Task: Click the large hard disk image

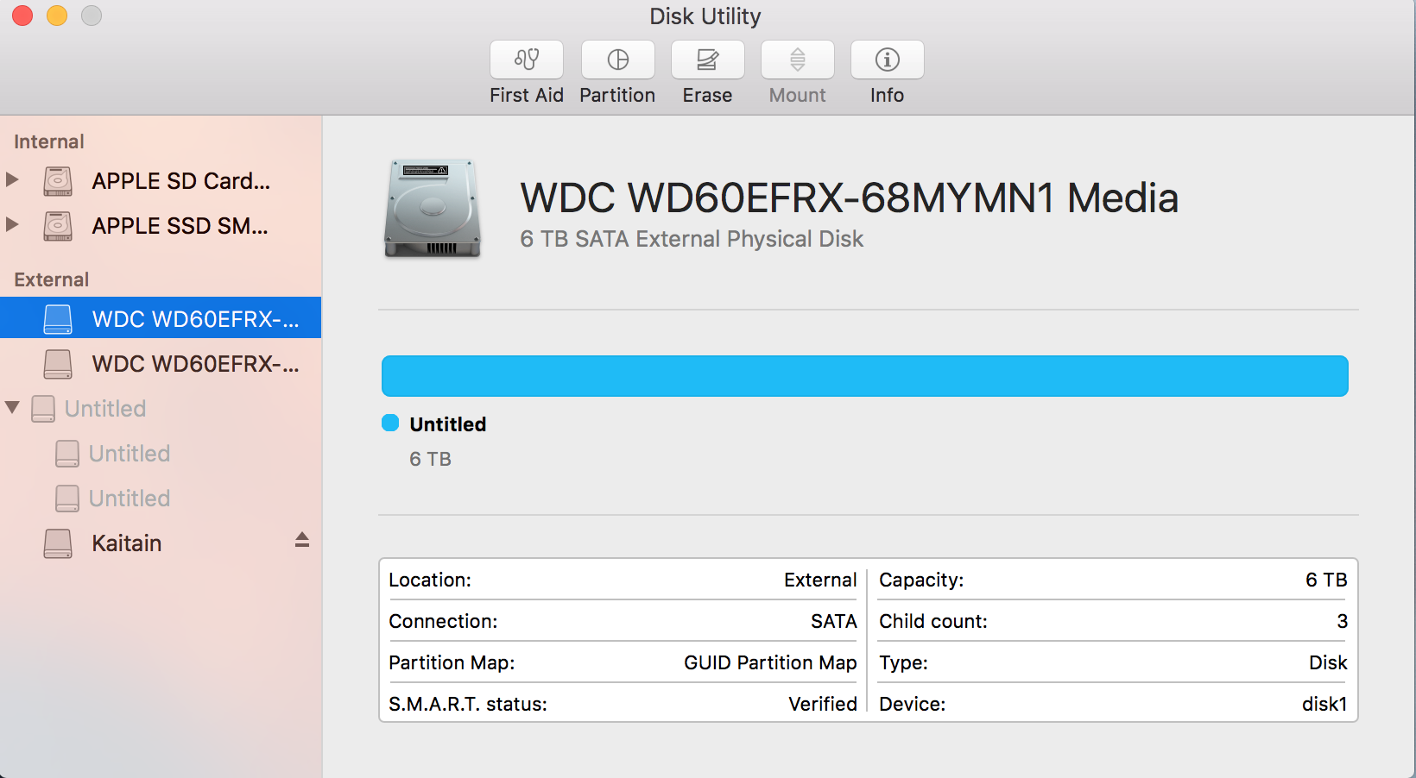Action: (x=433, y=209)
